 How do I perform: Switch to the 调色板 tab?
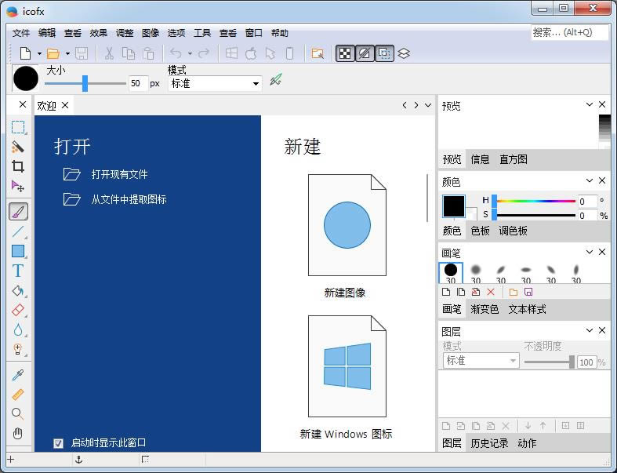[513, 231]
